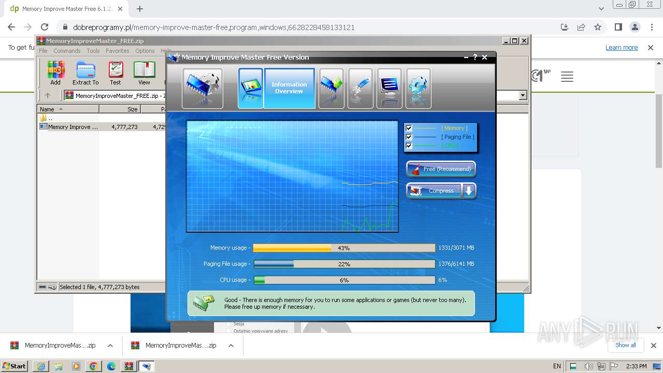Image resolution: width=663 pixels, height=373 pixels.
Task: Click the Paging File usage bar
Action: 344,264
